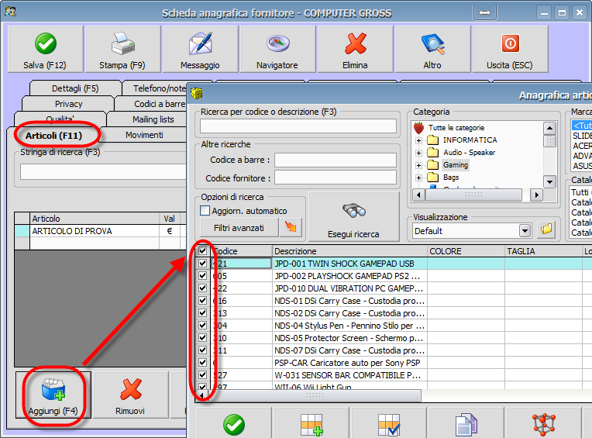The image size is (592, 438).
Task: Enable the Aggiorn. automatico checkbox
Action: coord(205,211)
